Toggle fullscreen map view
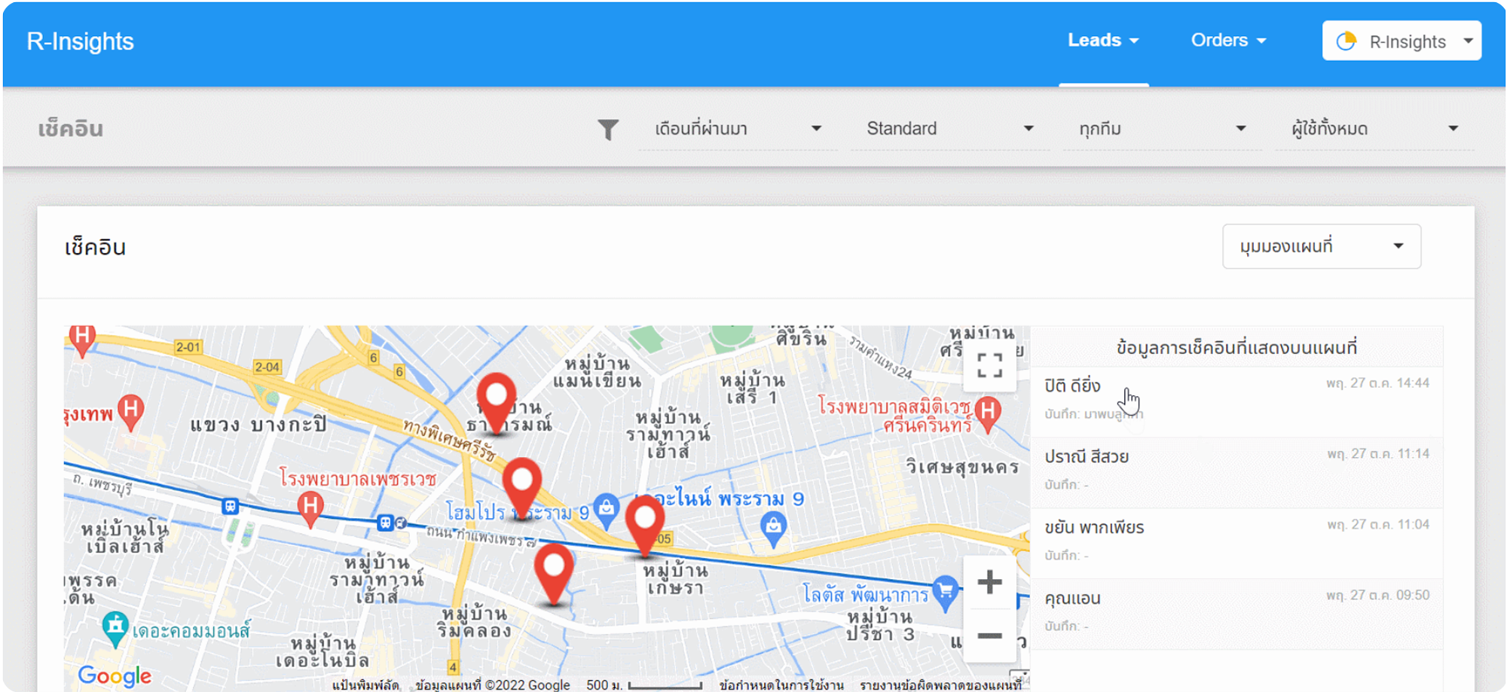Viewport: 1507px width, 692px height. tap(989, 366)
